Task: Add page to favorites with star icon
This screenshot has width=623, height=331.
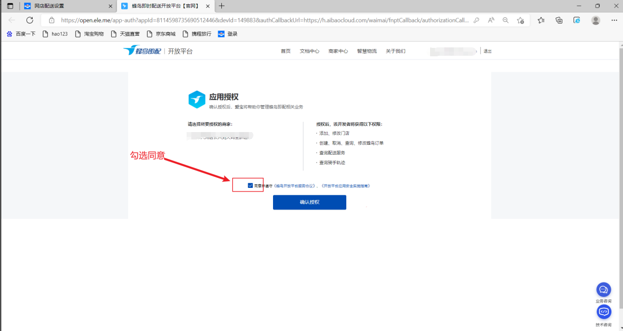Action: [x=520, y=20]
